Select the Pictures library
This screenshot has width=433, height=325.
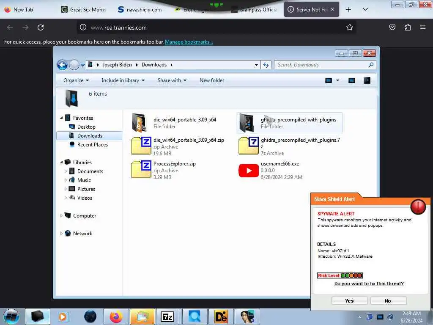(86, 189)
